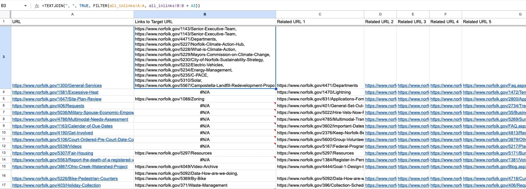The height and width of the screenshot is (189, 526).
Task: Open the Ohio-Creek-Watershed-Project link
Action: tap(70, 167)
